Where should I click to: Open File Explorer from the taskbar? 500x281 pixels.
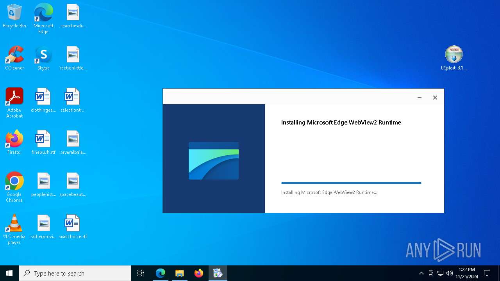pyautogui.click(x=179, y=273)
